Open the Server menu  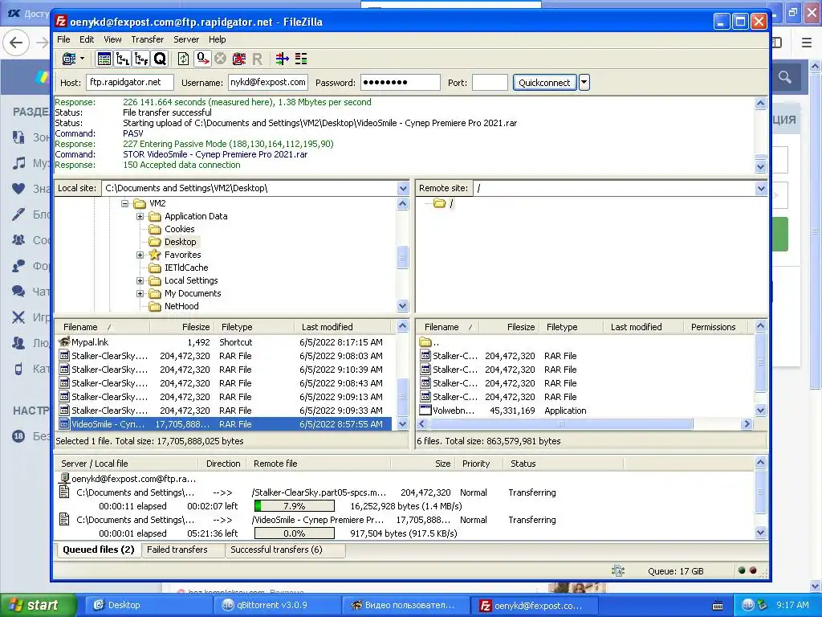click(x=186, y=39)
